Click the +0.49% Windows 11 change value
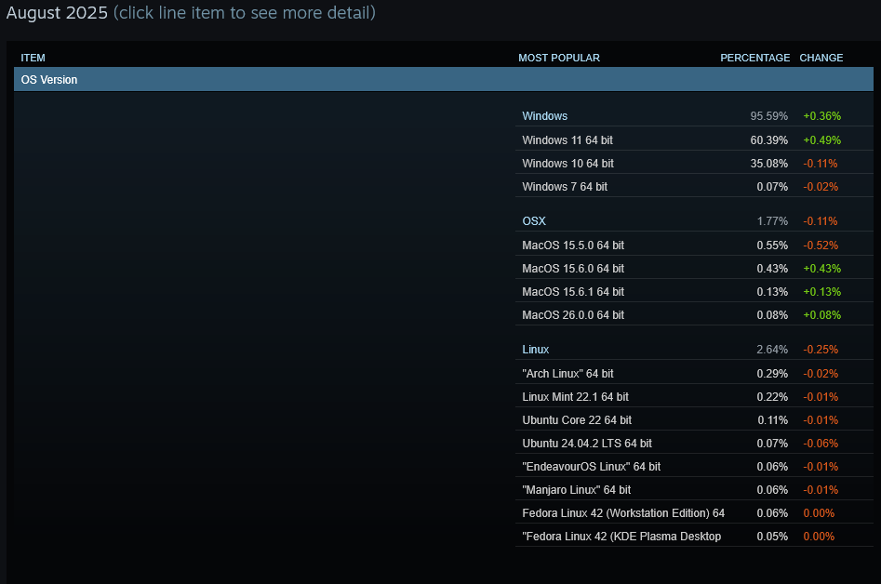 pyautogui.click(x=822, y=139)
